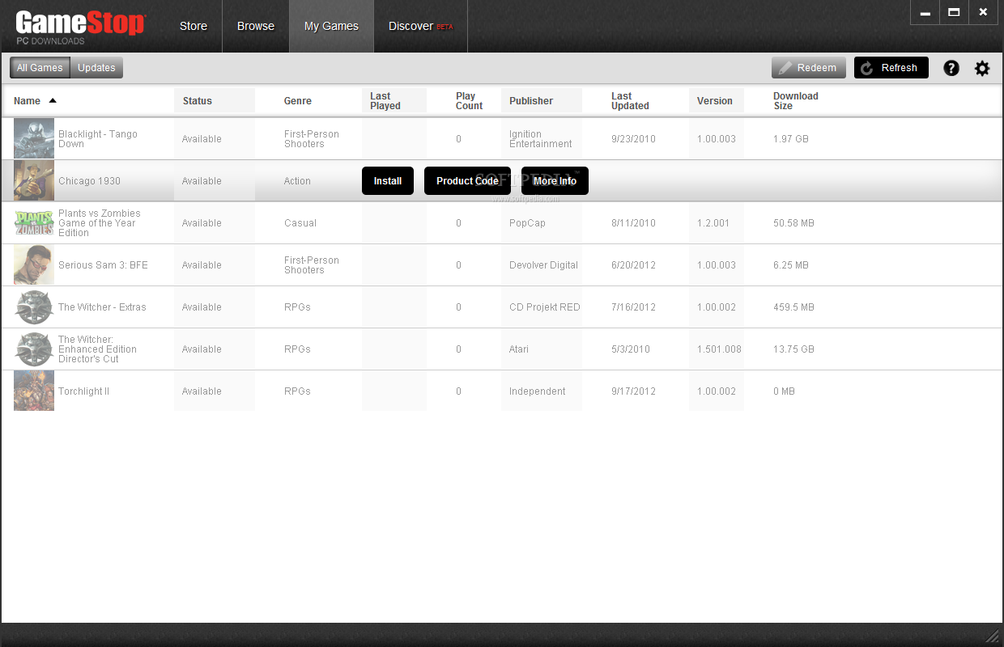Sort by the Last Updated column
This screenshot has height=647, width=1004.
(630, 101)
